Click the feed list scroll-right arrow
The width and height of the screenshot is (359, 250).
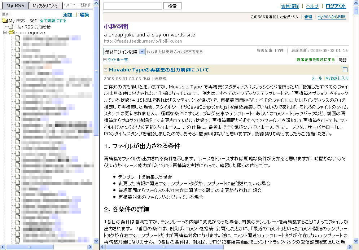[90, 247]
